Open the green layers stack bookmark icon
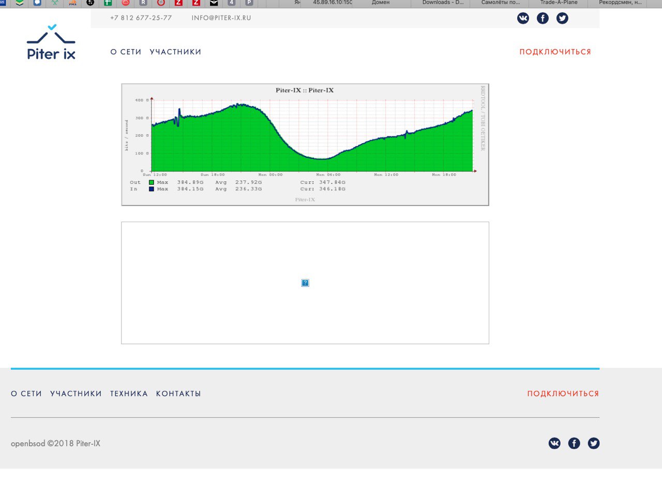Viewport: 662px width, 483px height. 20,3
